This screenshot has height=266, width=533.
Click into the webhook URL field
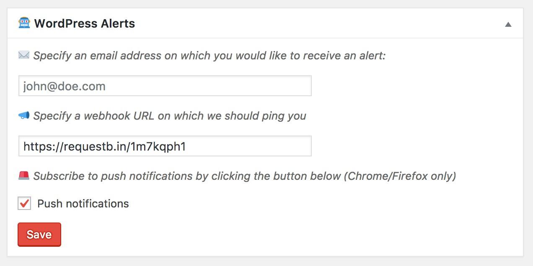[x=165, y=146]
